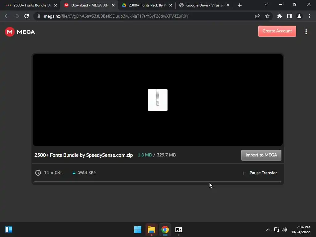Click the 1.3 MB downloaded text
The height and width of the screenshot is (237, 316).
point(145,155)
